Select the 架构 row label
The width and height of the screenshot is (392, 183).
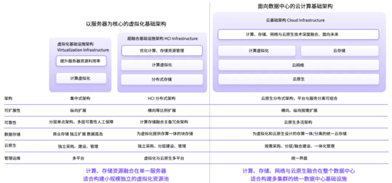point(8,98)
